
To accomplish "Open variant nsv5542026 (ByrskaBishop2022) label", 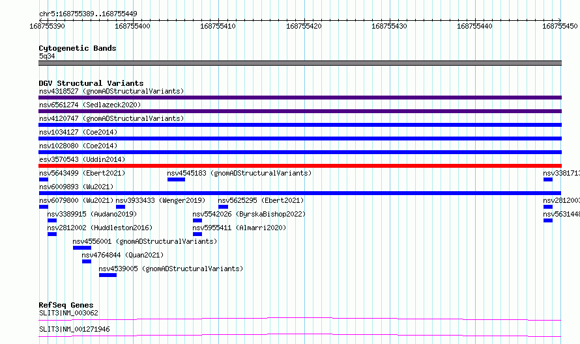I will (x=249, y=214).
